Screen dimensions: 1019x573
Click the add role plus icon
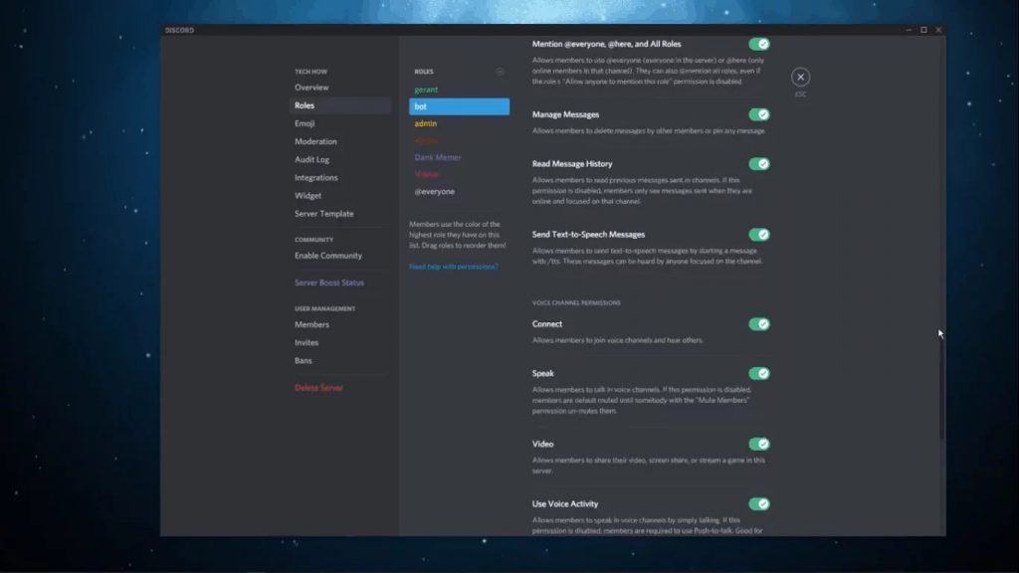[500, 72]
